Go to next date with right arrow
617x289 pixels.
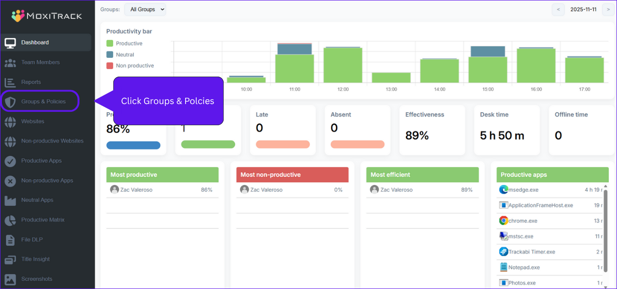click(609, 10)
